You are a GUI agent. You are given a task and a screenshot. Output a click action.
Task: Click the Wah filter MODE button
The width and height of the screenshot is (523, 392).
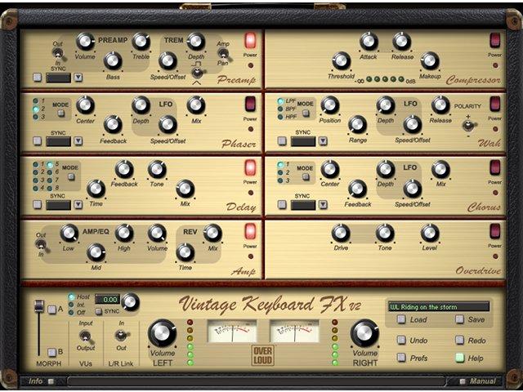tap(306, 114)
